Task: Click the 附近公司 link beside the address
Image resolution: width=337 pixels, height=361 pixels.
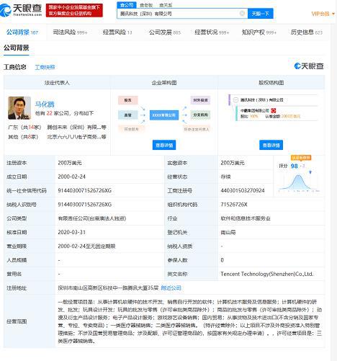Action: [171, 288]
